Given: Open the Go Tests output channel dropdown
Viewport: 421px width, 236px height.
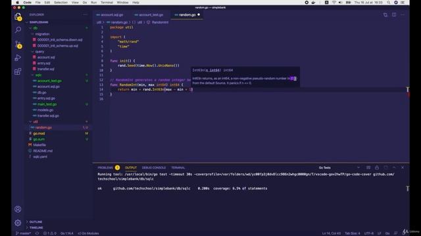Looking at the screenshot, I should 339,168.
